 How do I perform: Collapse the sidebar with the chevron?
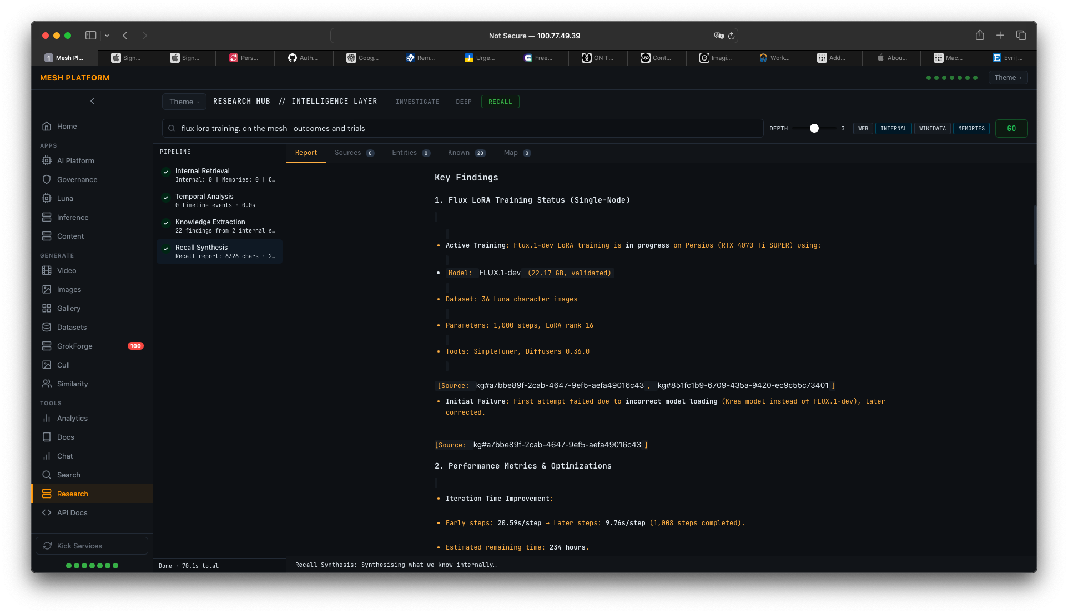pos(92,100)
